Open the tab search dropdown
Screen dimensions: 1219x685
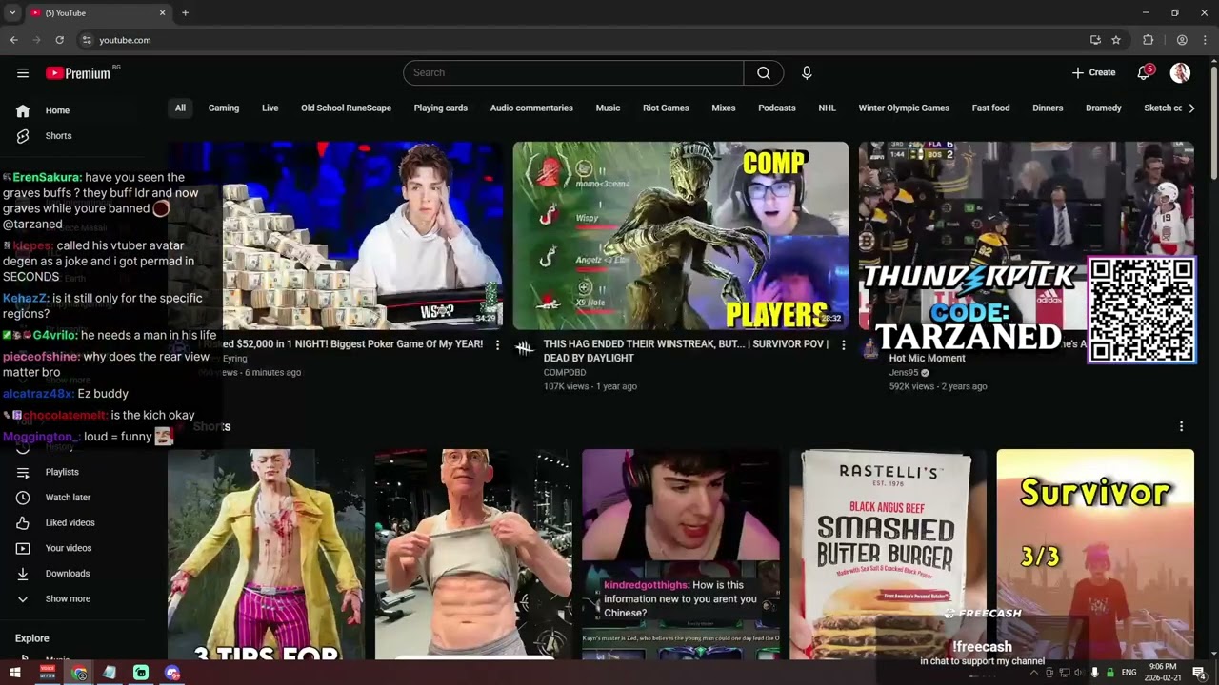click(12, 13)
